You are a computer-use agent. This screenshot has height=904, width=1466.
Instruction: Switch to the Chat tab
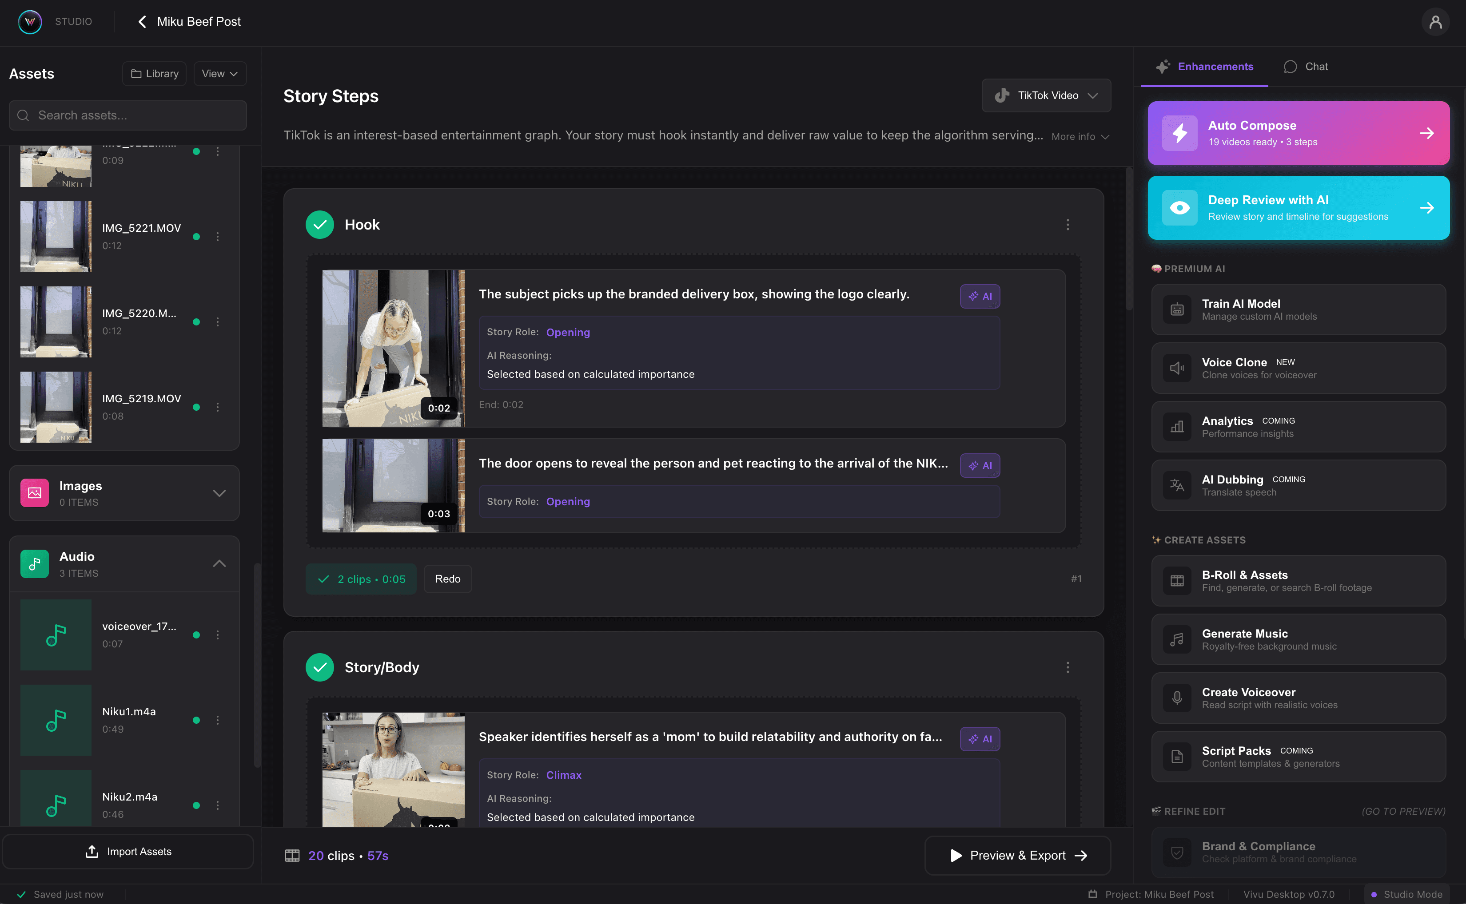(1306, 66)
